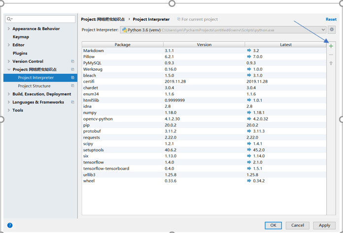The height and width of the screenshot is (233, 343).
Task: Click latest version 45.2.0 of setuptools
Action: pos(259,150)
